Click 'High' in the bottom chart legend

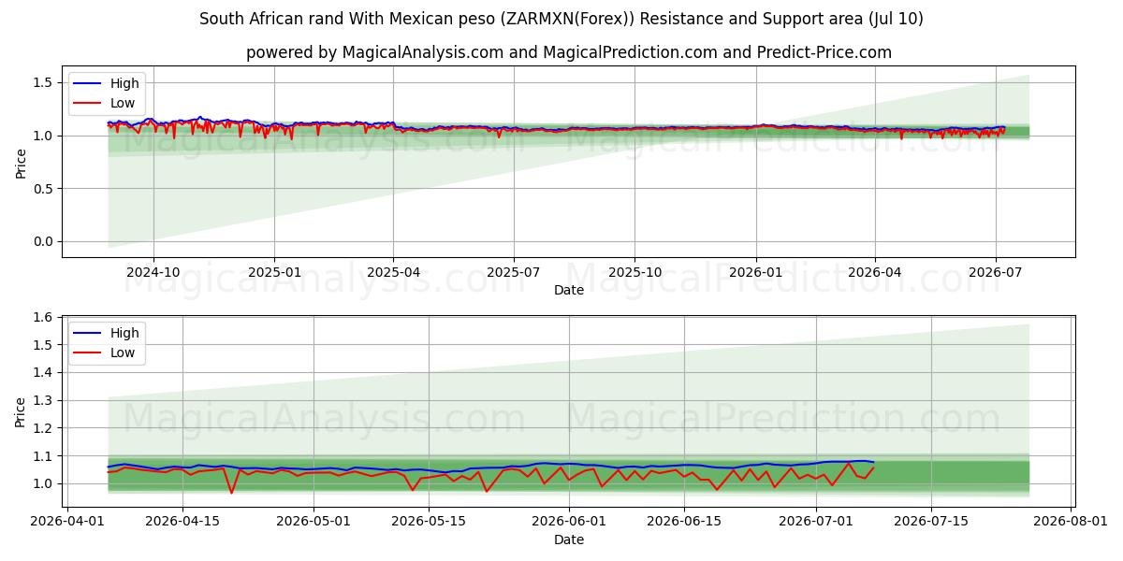[124, 333]
